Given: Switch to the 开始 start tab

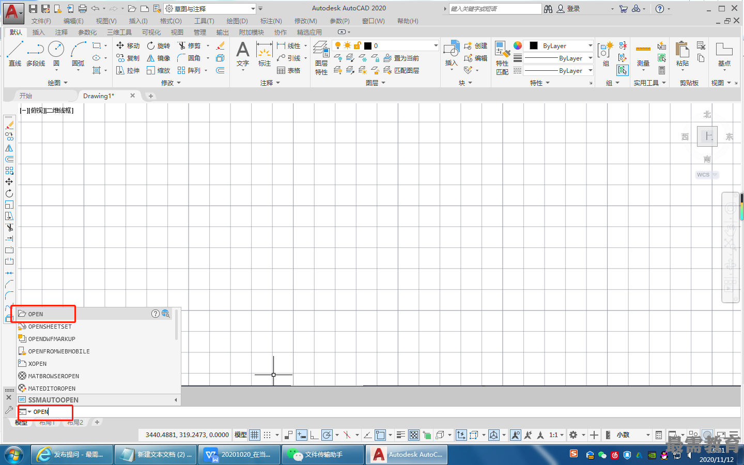Looking at the screenshot, I should [x=26, y=96].
